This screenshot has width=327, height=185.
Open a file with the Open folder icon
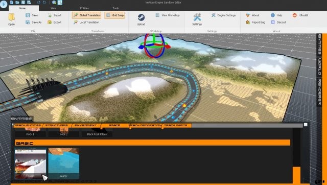pos(11,17)
